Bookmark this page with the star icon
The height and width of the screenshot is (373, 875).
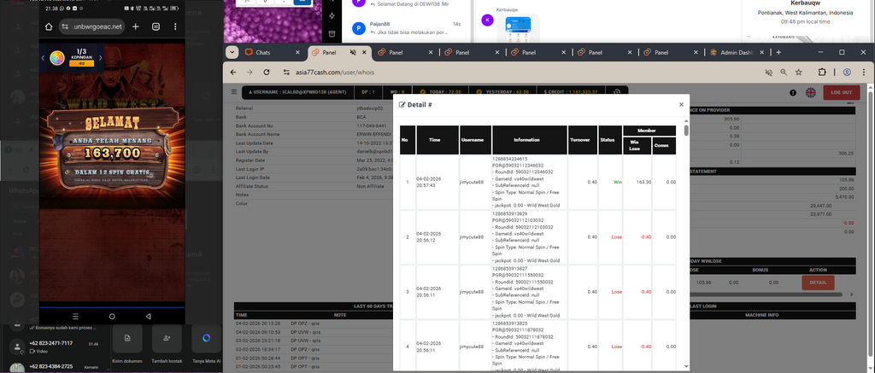tap(799, 73)
